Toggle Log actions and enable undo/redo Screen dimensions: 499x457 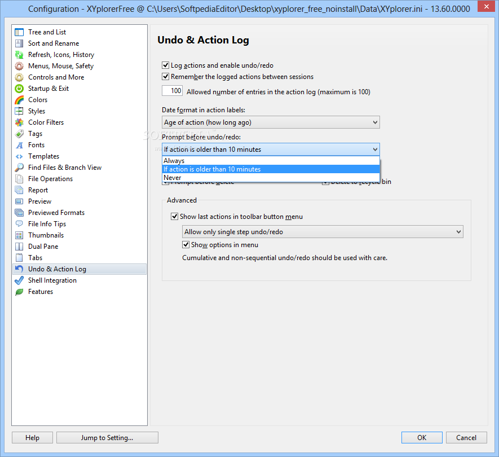click(x=165, y=65)
